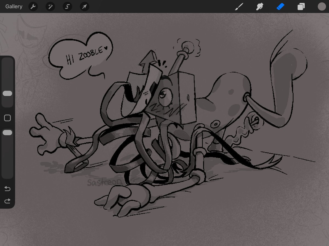Open the Layers panel

[301, 7]
